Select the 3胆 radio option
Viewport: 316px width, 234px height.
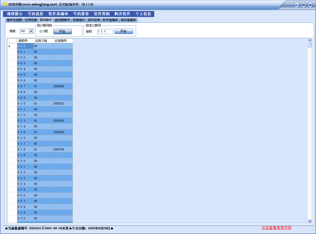click(41, 31)
